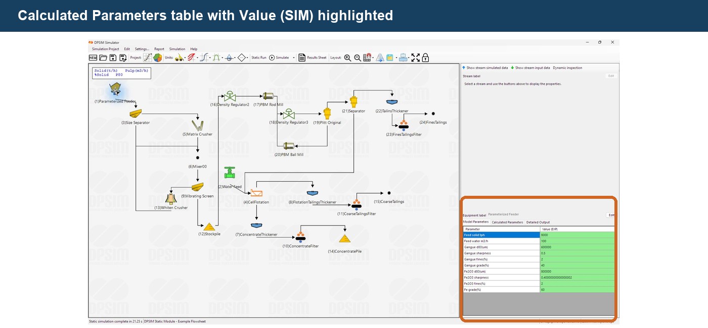Save the project with the disk icon

113,58
